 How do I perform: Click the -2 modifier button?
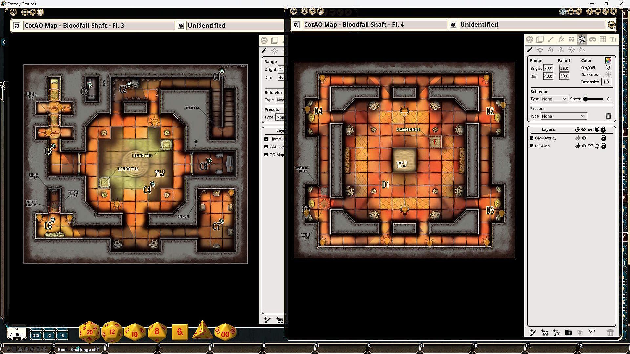(49, 335)
